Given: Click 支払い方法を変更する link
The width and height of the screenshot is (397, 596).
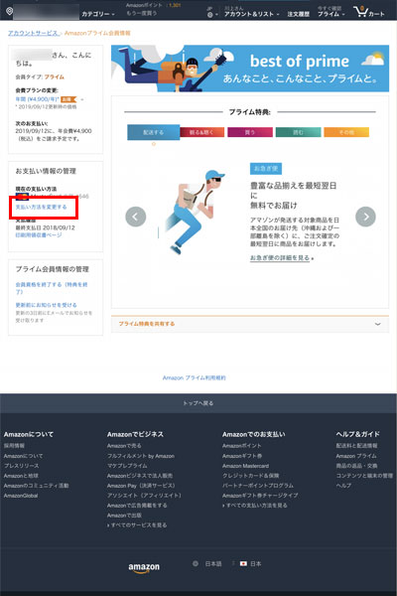Looking at the screenshot, I should tap(41, 208).
